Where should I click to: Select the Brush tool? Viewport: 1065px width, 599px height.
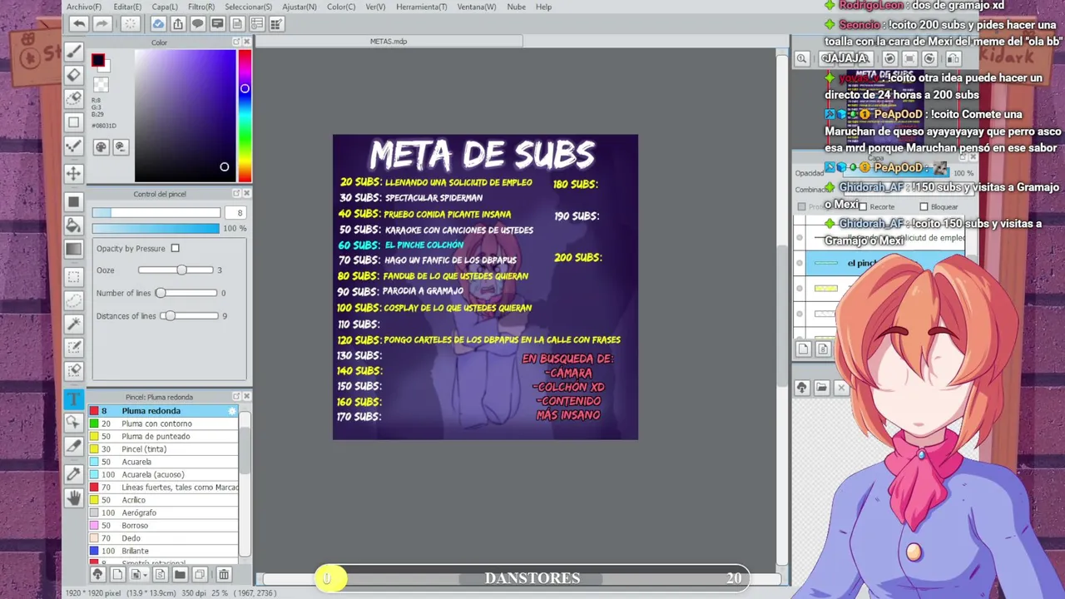click(73, 52)
